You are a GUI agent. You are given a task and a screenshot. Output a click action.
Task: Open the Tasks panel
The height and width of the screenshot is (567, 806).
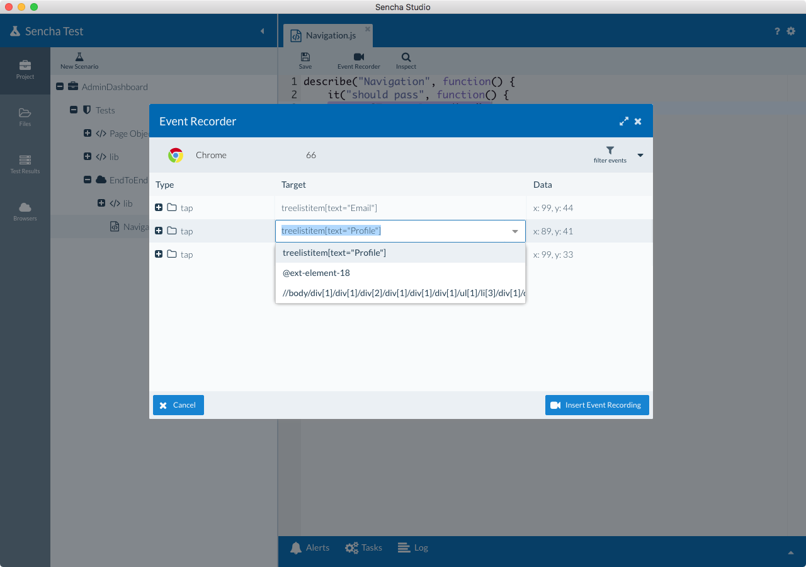pyautogui.click(x=364, y=548)
